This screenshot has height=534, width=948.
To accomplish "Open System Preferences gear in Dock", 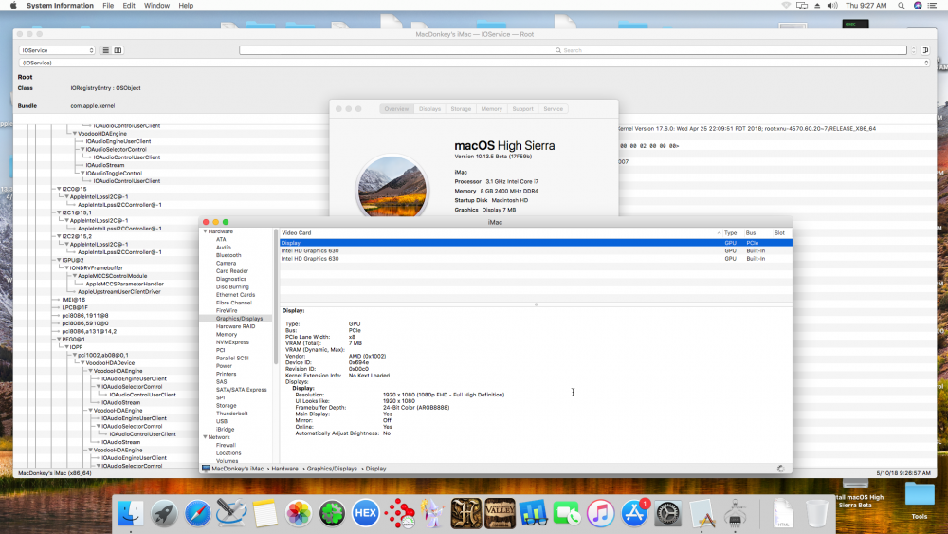I will pyautogui.click(x=667, y=513).
